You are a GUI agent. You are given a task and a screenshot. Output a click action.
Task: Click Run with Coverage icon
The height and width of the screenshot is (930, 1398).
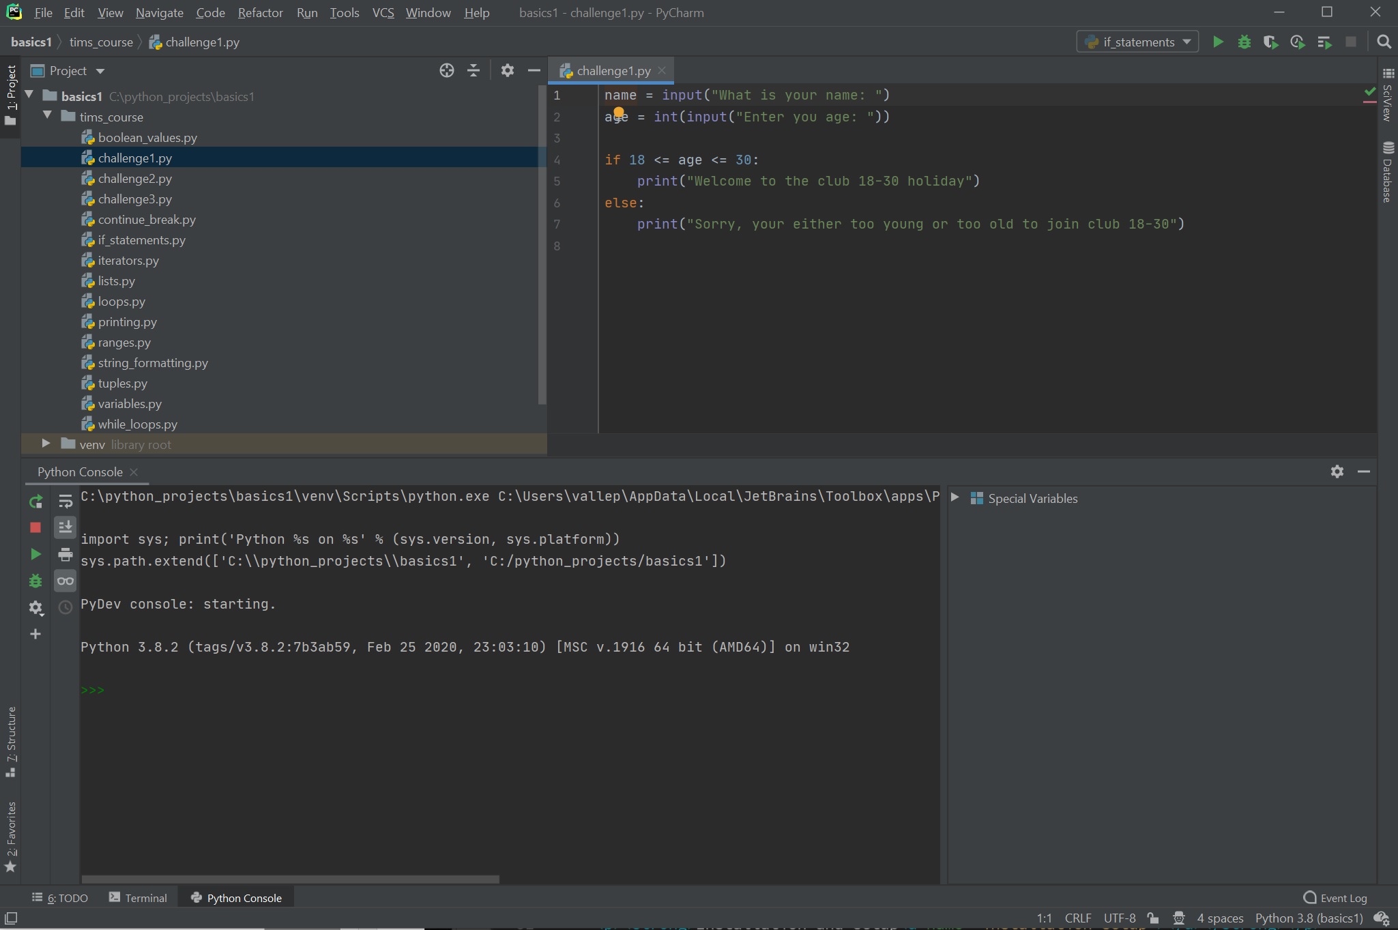pyautogui.click(x=1270, y=42)
